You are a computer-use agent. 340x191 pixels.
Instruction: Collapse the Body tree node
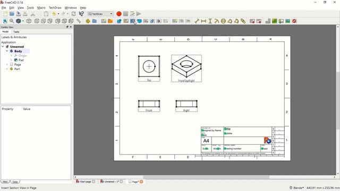[7, 51]
